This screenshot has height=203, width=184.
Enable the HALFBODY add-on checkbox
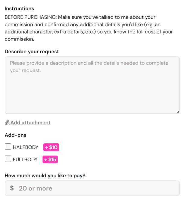(x=8, y=147)
